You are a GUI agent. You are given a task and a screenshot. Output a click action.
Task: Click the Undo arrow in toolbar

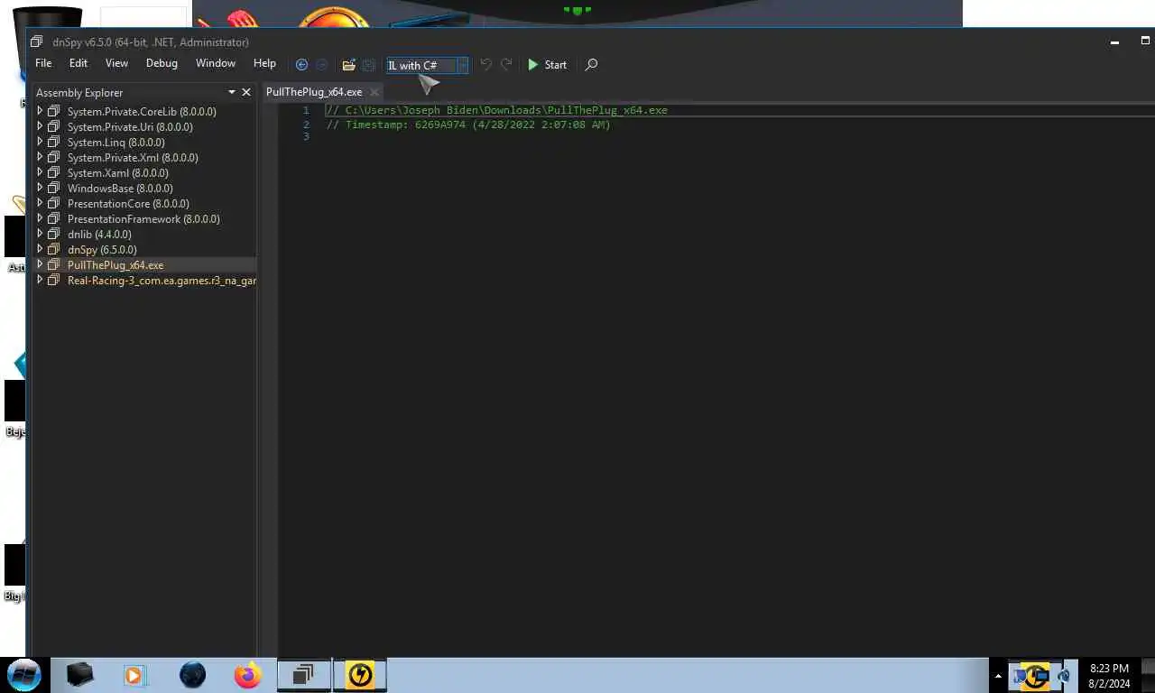tap(485, 64)
